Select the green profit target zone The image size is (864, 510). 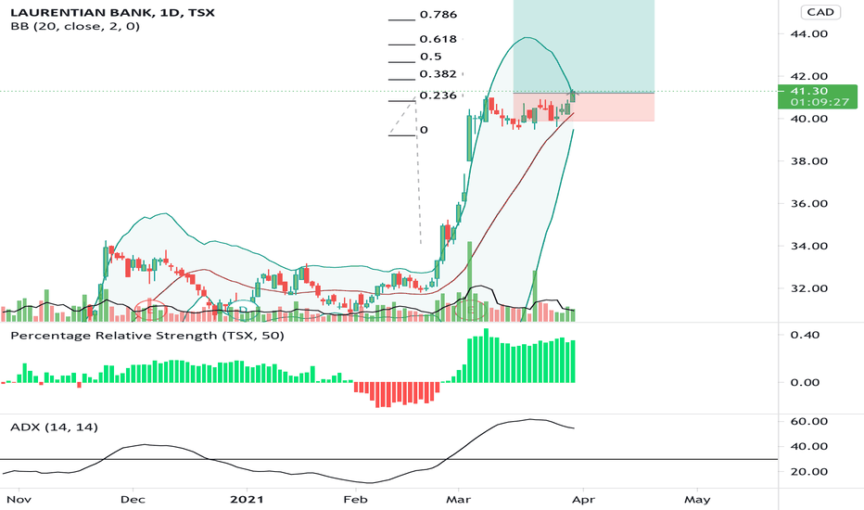(x=583, y=46)
